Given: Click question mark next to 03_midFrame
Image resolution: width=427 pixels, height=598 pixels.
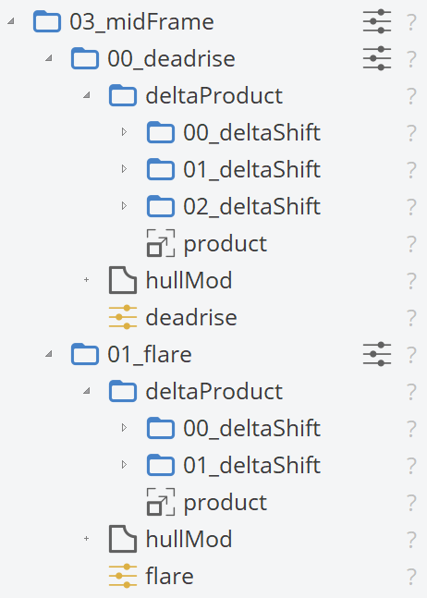Looking at the screenshot, I should [x=411, y=22].
